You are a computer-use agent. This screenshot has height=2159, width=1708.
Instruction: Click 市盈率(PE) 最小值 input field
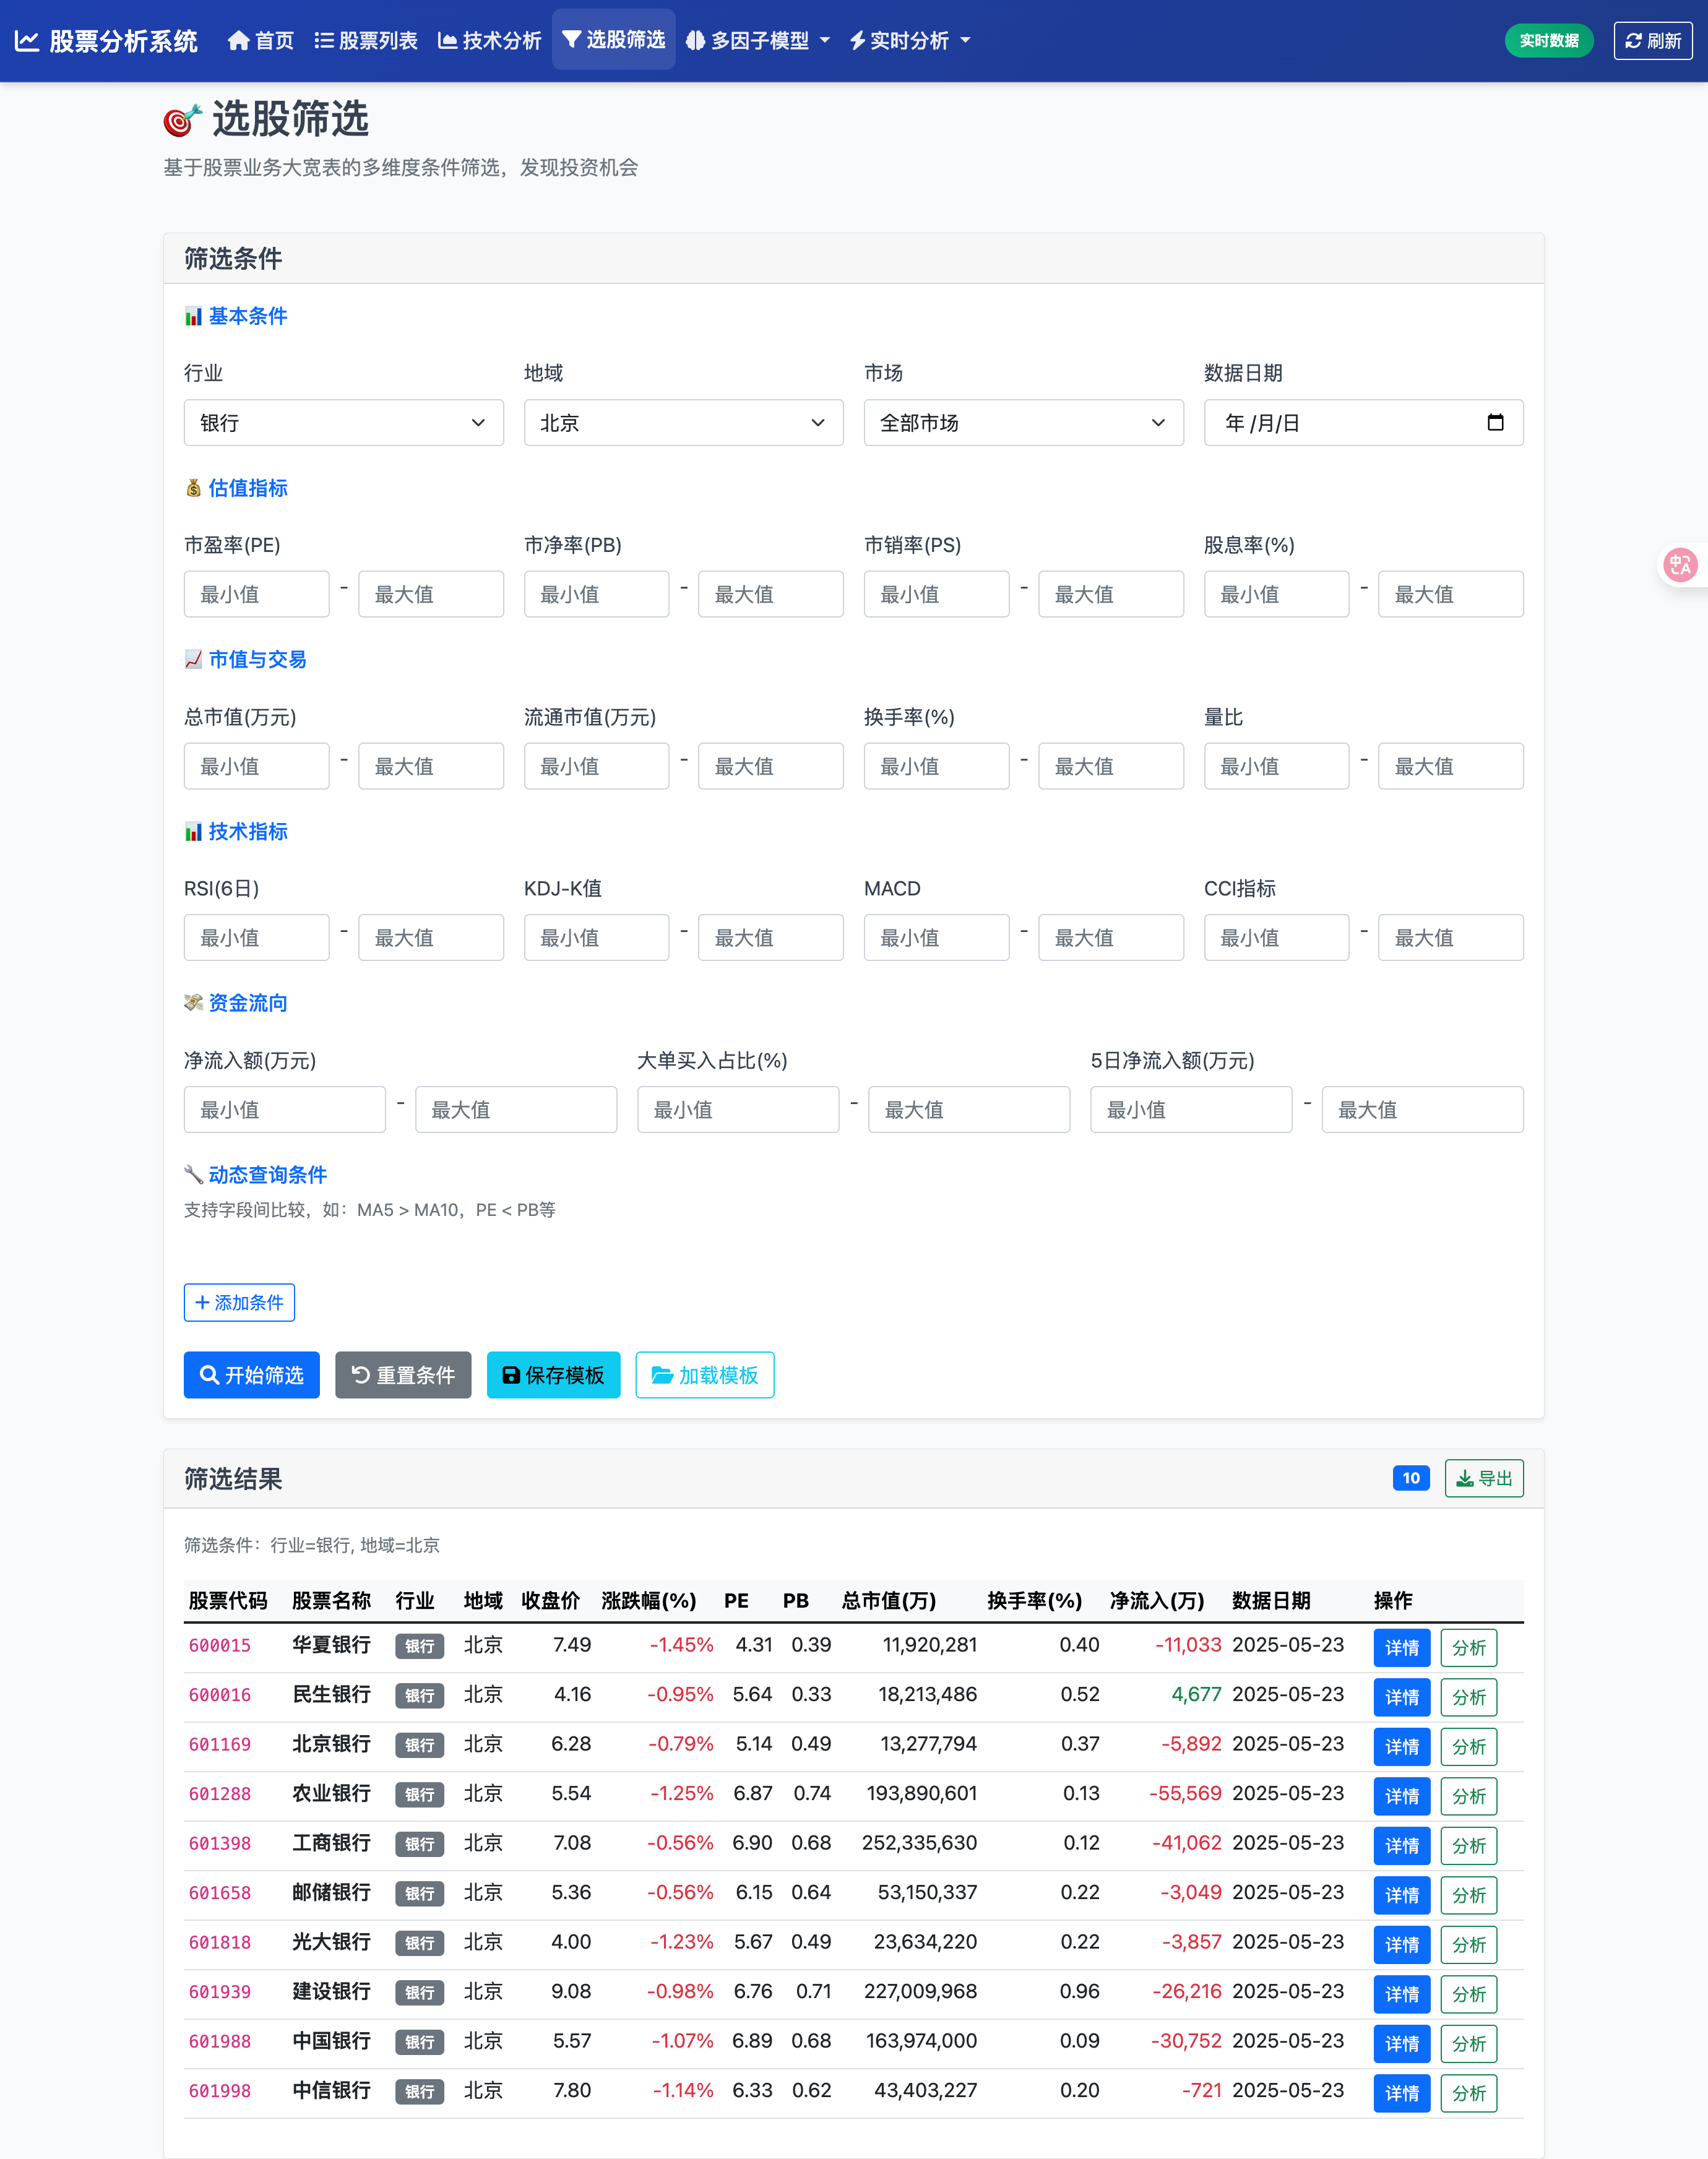[x=256, y=594]
